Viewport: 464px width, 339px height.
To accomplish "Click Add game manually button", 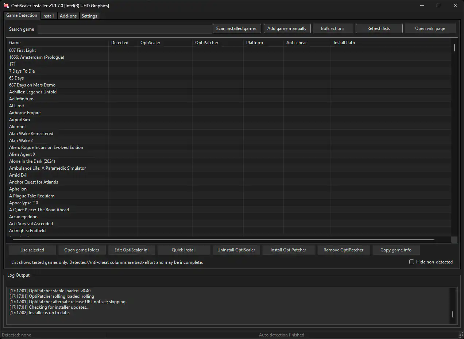I will [287, 28].
